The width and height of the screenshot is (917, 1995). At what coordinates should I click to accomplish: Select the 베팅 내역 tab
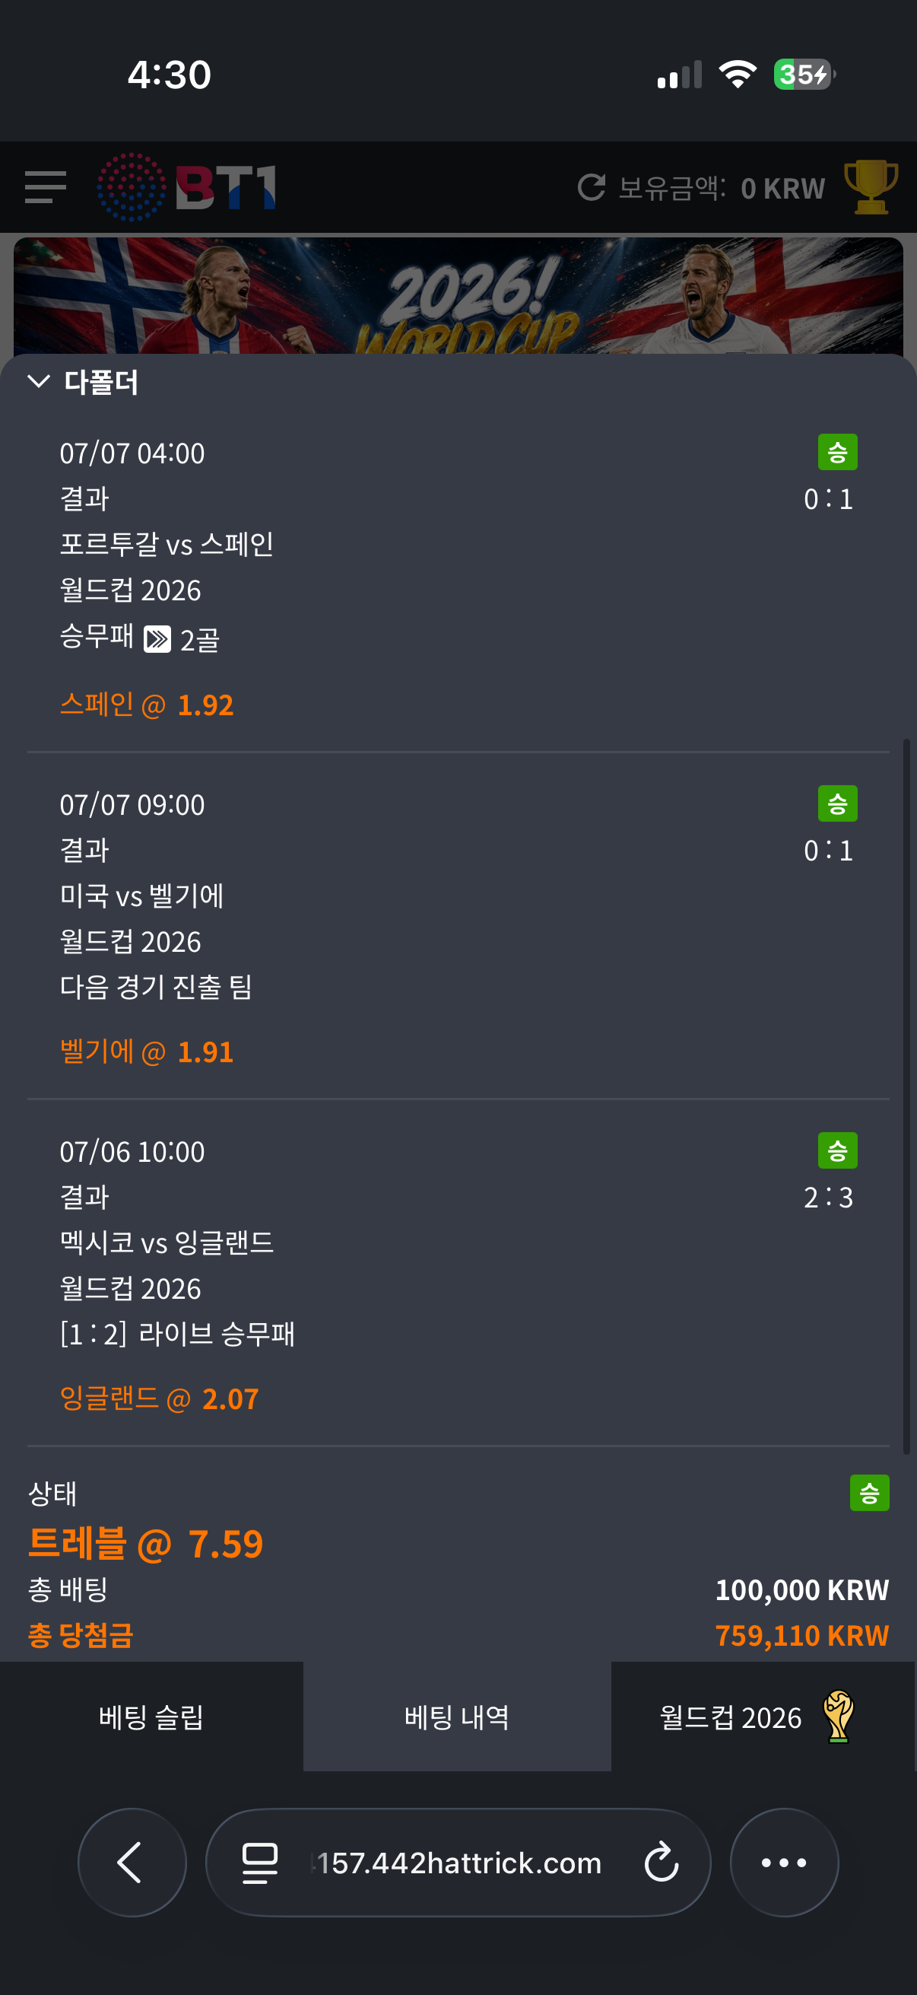click(x=457, y=1717)
